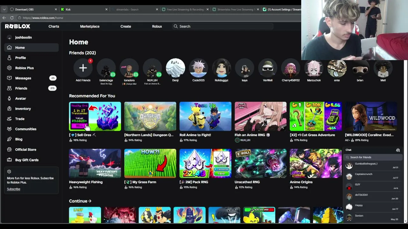408x229 pixels.
Task: Open the Charts page in header
Action: click(54, 26)
